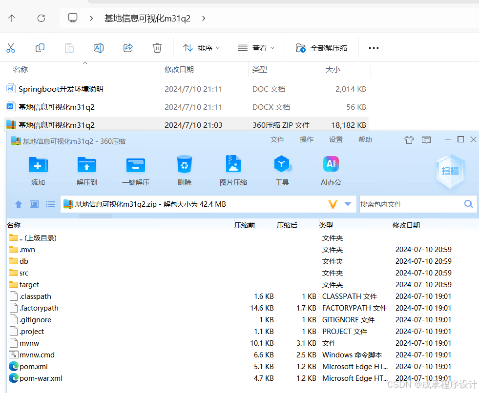Switch archive view to large icon mode
Screen dimensions: 479x393
pyautogui.click(x=34, y=204)
